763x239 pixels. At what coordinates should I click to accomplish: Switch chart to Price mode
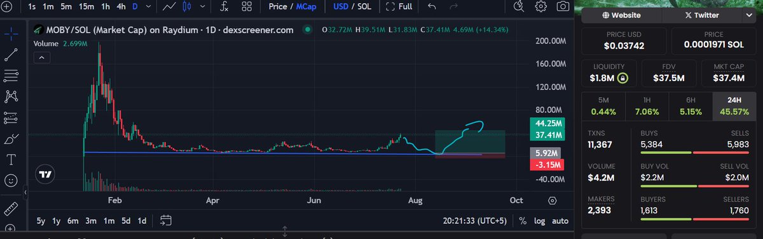(278, 7)
